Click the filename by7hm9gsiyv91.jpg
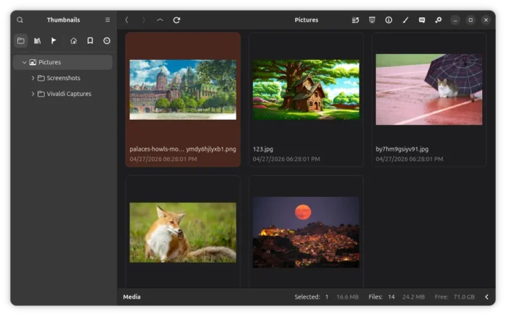Viewport: 506px width, 316px height. (x=402, y=149)
